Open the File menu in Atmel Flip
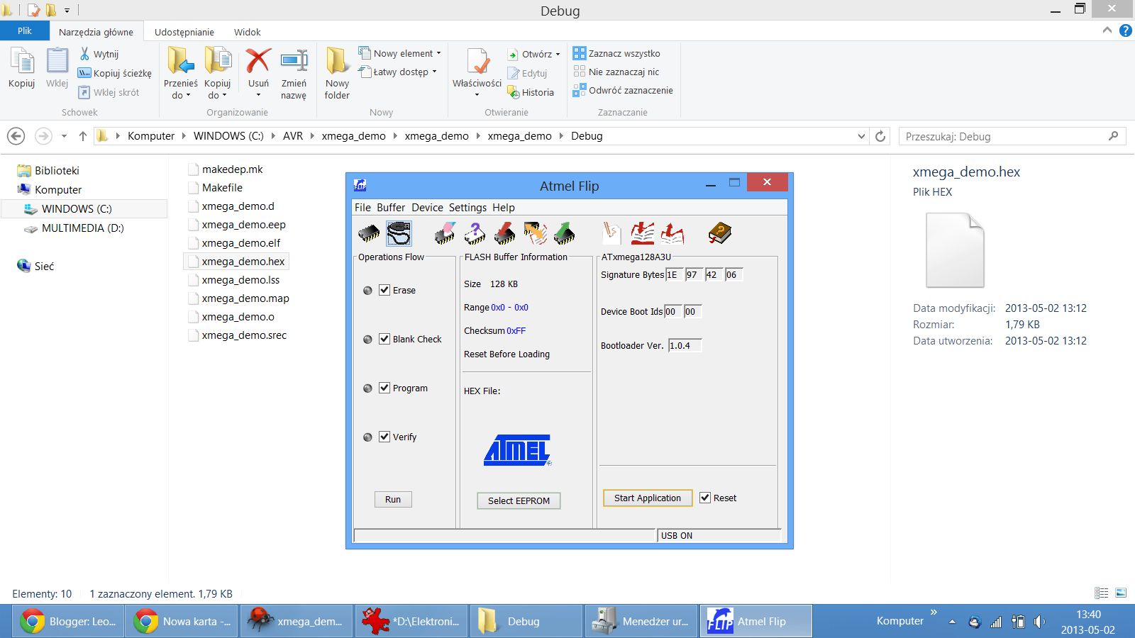The height and width of the screenshot is (638, 1135). tap(362, 208)
